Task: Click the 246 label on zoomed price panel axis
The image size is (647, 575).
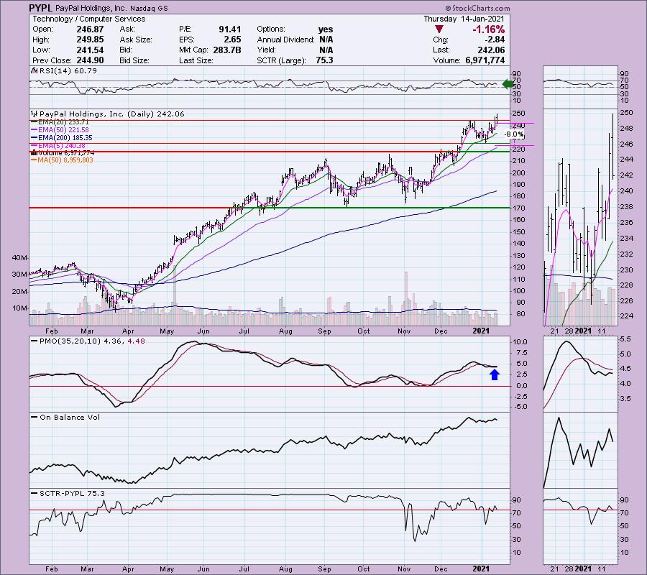Action: (x=627, y=144)
